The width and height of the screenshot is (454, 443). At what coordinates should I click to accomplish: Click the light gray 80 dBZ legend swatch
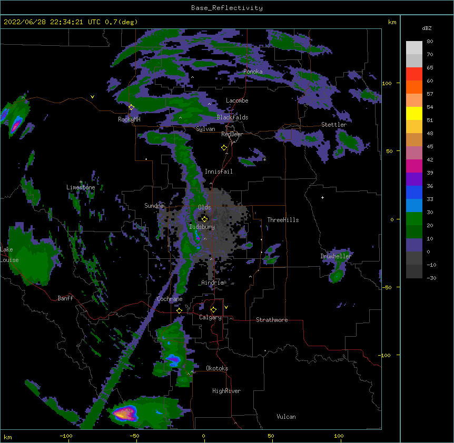point(414,47)
